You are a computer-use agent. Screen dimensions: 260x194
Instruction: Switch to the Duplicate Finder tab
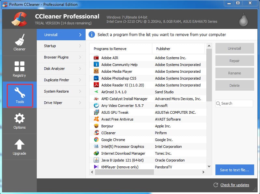click(x=57, y=80)
